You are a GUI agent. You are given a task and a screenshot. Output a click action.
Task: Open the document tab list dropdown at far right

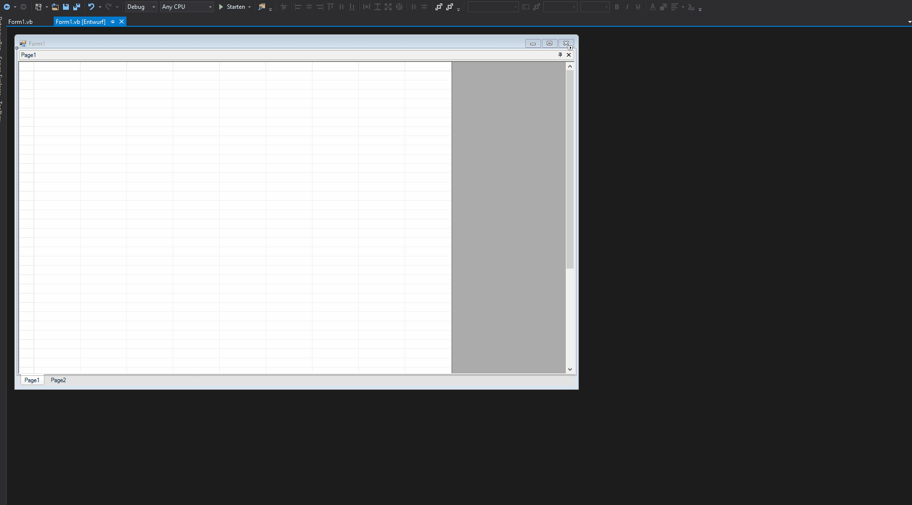[x=910, y=22]
